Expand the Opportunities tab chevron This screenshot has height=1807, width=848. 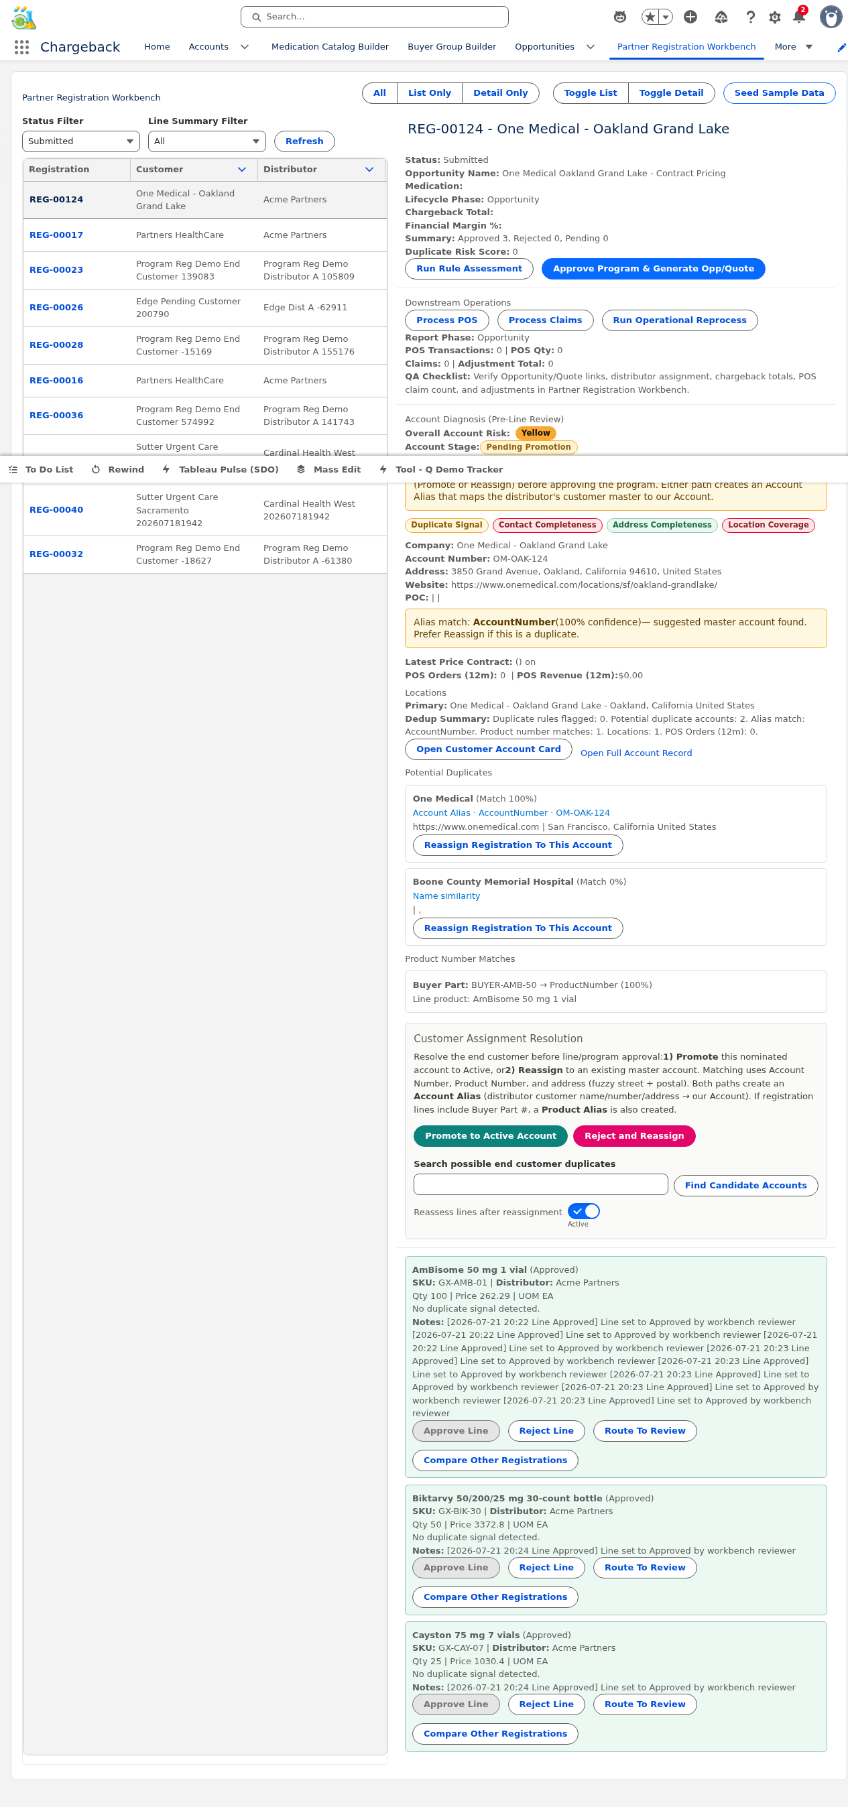[x=591, y=47]
